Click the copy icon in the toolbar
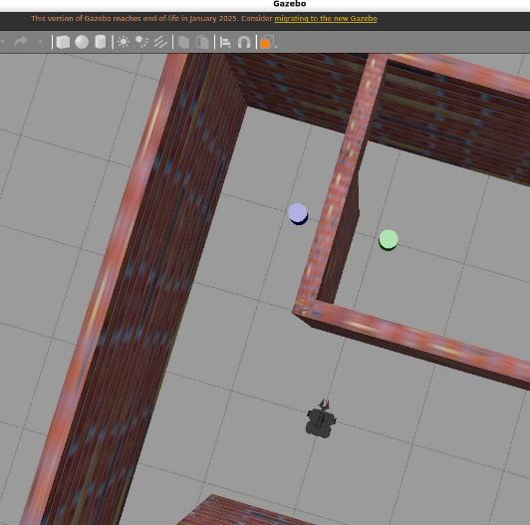Screen dimensions: 530x525 (183, 42)
